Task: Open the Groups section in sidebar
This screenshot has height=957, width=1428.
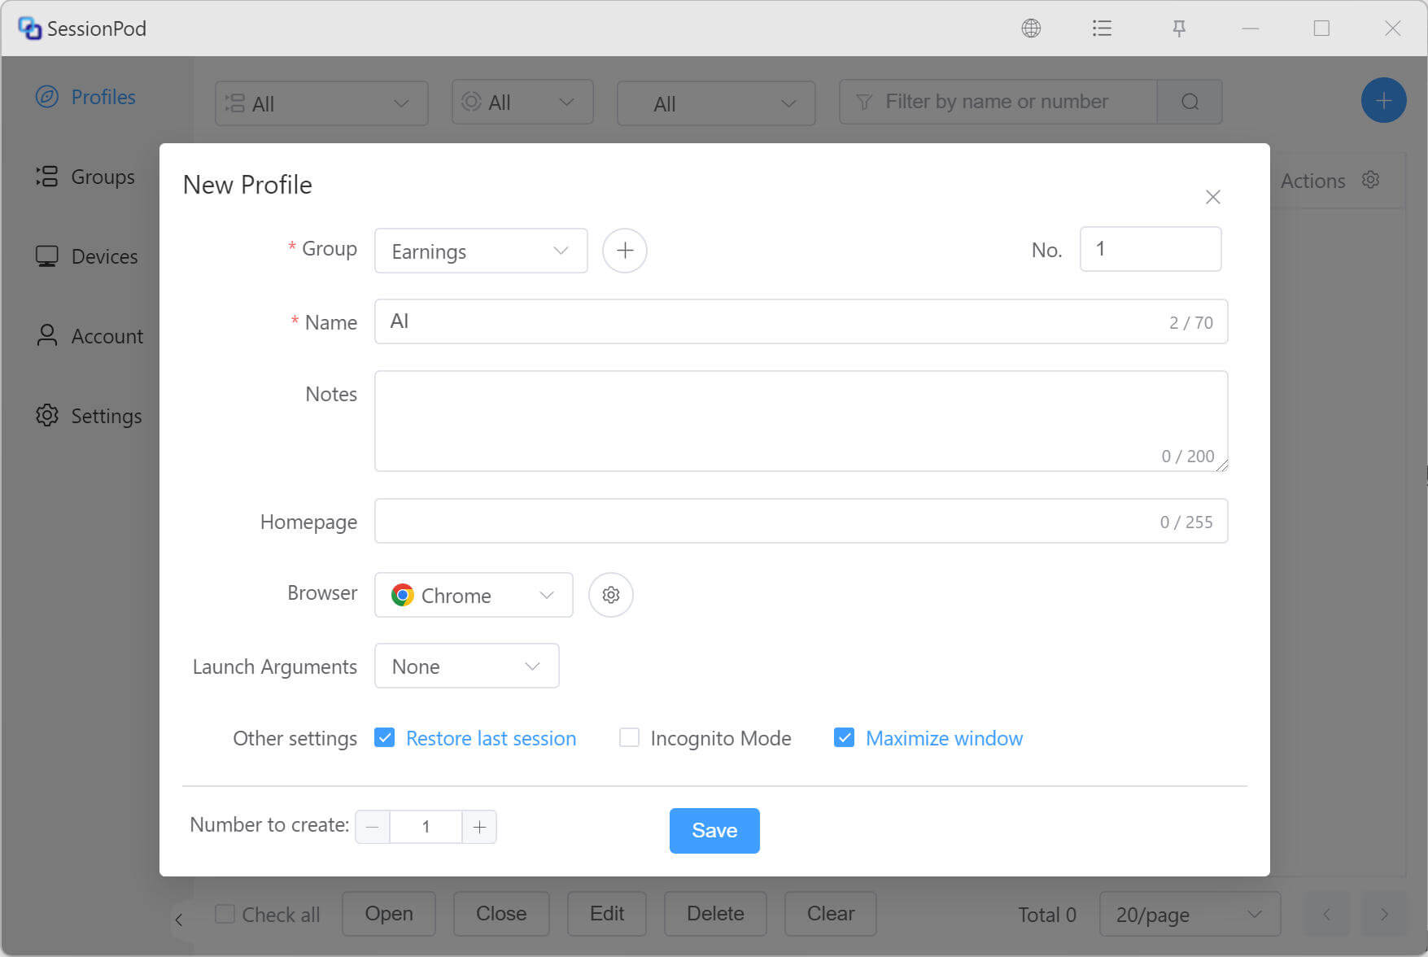Action: point(85,177)
